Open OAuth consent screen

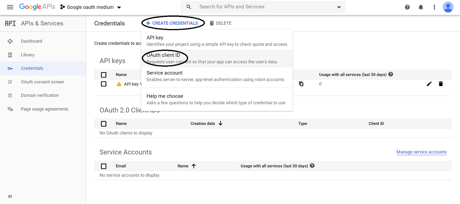tap(43, 82)
